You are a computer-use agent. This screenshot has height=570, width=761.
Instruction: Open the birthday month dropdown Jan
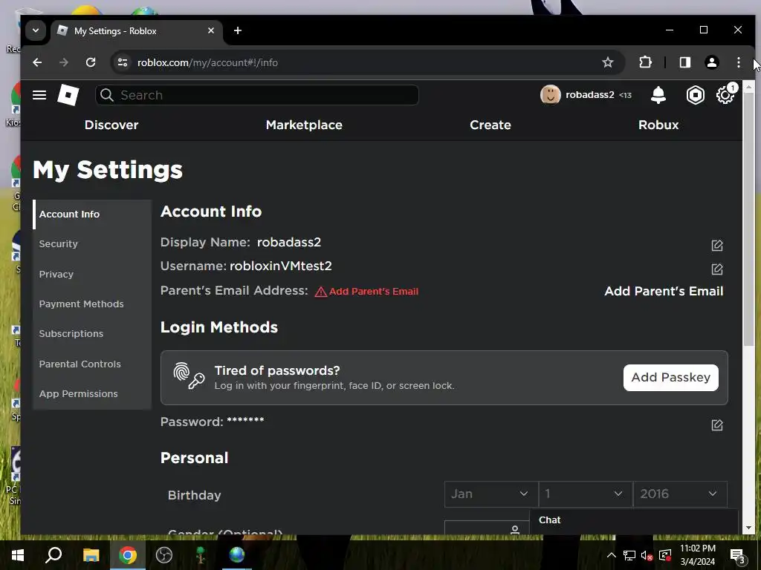(x=491, y=494)
